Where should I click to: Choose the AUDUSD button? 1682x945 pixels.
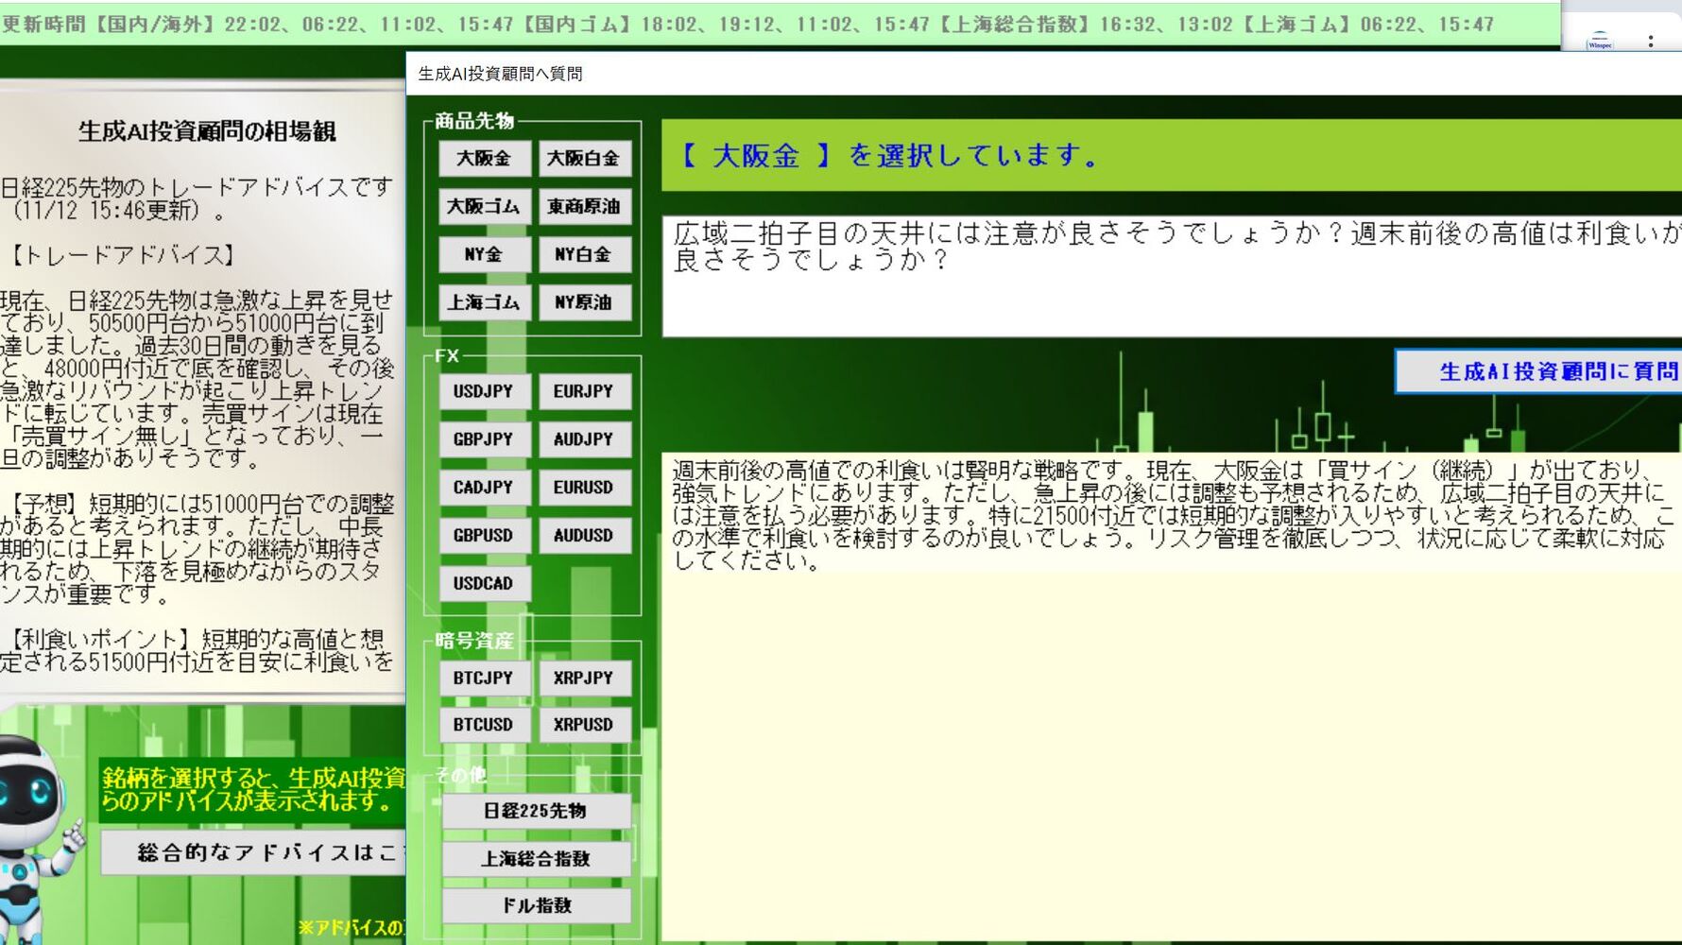(x=584, y=536)
